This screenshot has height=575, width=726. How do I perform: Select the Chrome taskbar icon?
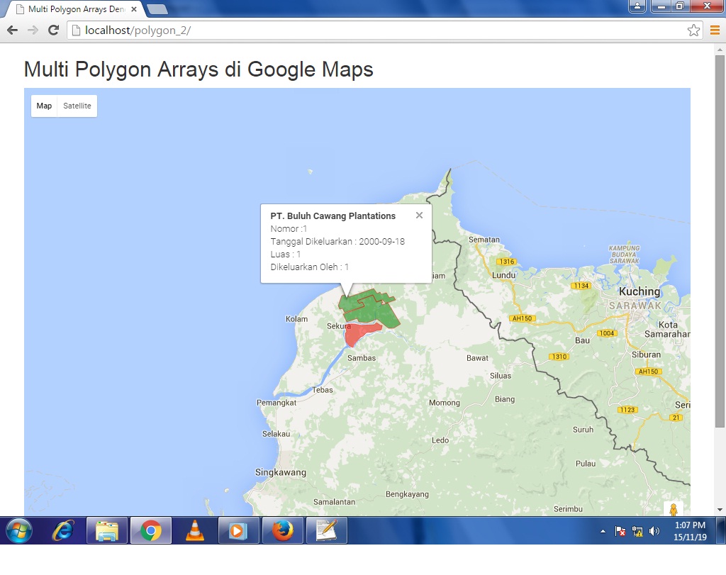(151, 530)
